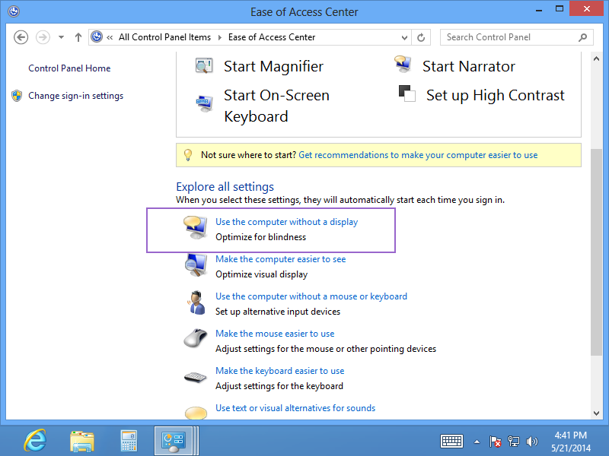Click the lightbulb tip icon
This screenshot has height=456, width=609.
tap(188, 155)
